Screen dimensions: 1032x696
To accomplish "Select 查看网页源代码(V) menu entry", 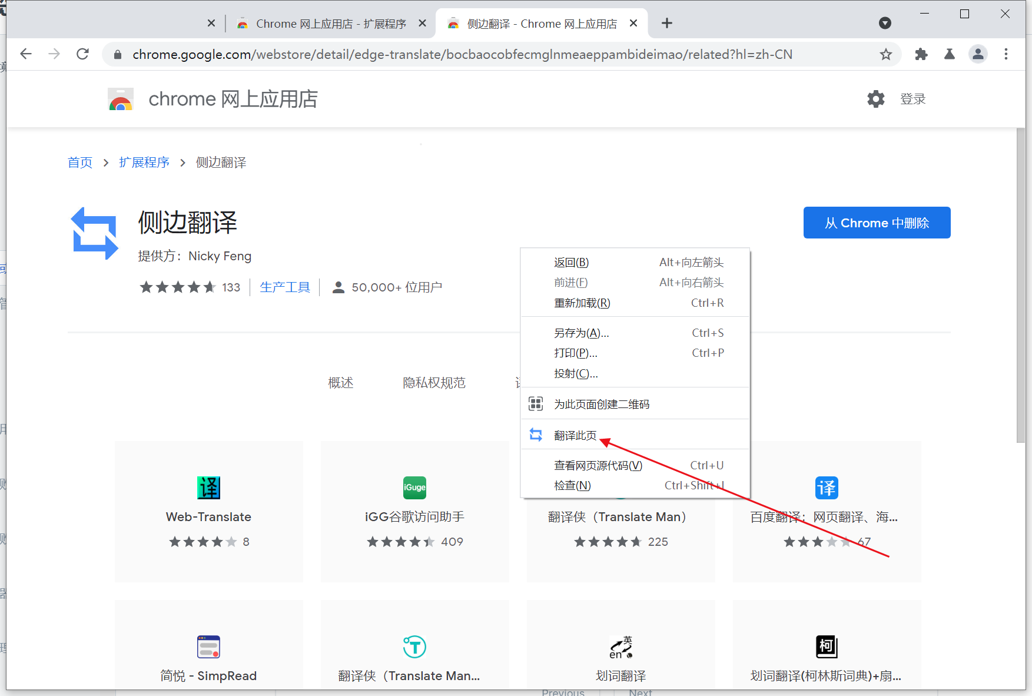I will tap(635, 465).
